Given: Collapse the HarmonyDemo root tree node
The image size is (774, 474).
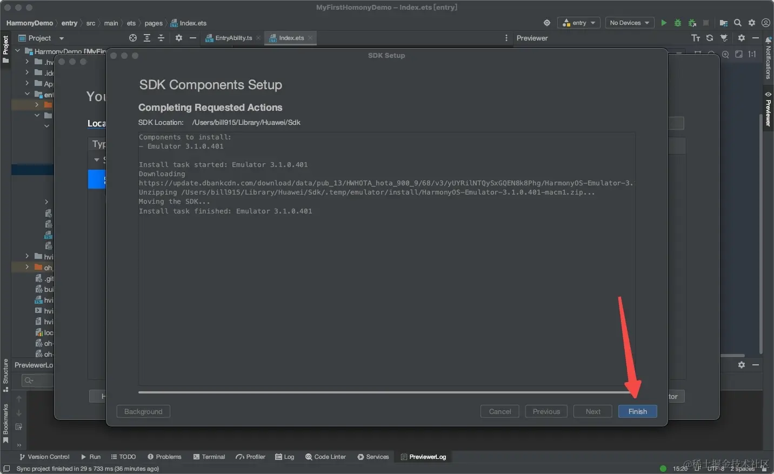Looking at the screenshot, I should [18, 51].
